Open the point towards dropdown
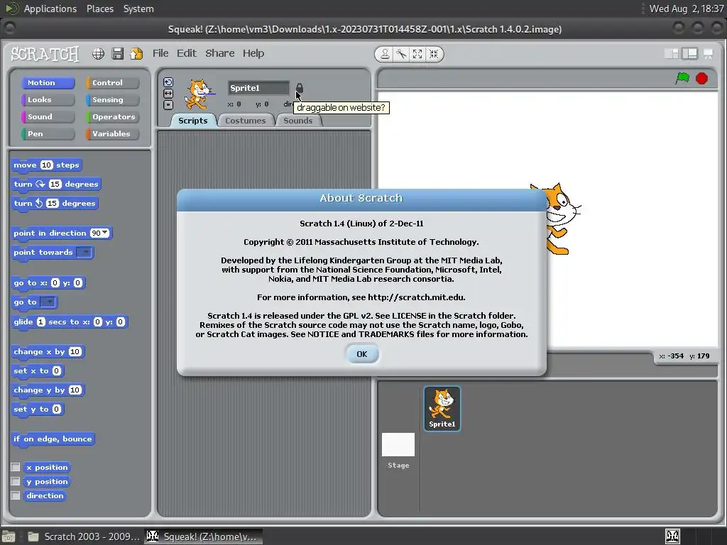Screen dimensions: 727x545 coord(84,252)
